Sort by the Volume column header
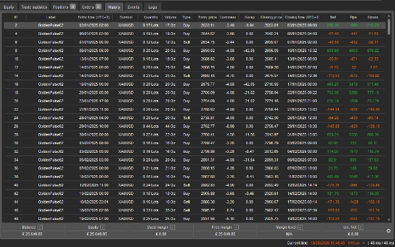395x247 pixels. coord(171,17)
